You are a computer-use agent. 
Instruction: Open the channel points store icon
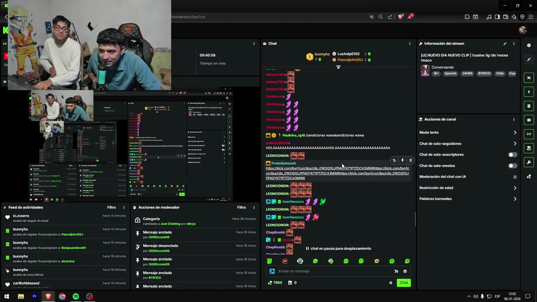(290, 283)
